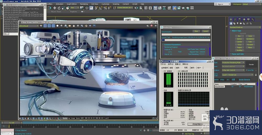Image resolution: width=262 pixels, height=135 pixels.
Task: Open the Utilities wrench tab
Action: [253, 19]
